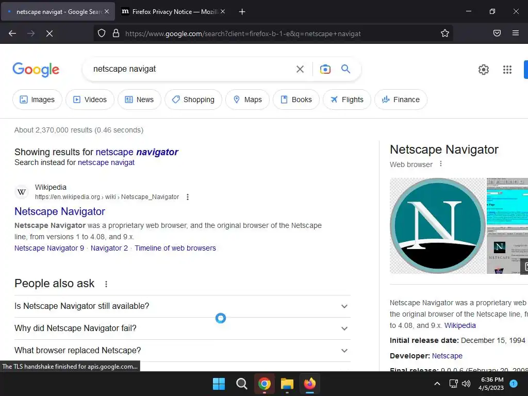Open Google quick settings gear

(x=484, y=70)
